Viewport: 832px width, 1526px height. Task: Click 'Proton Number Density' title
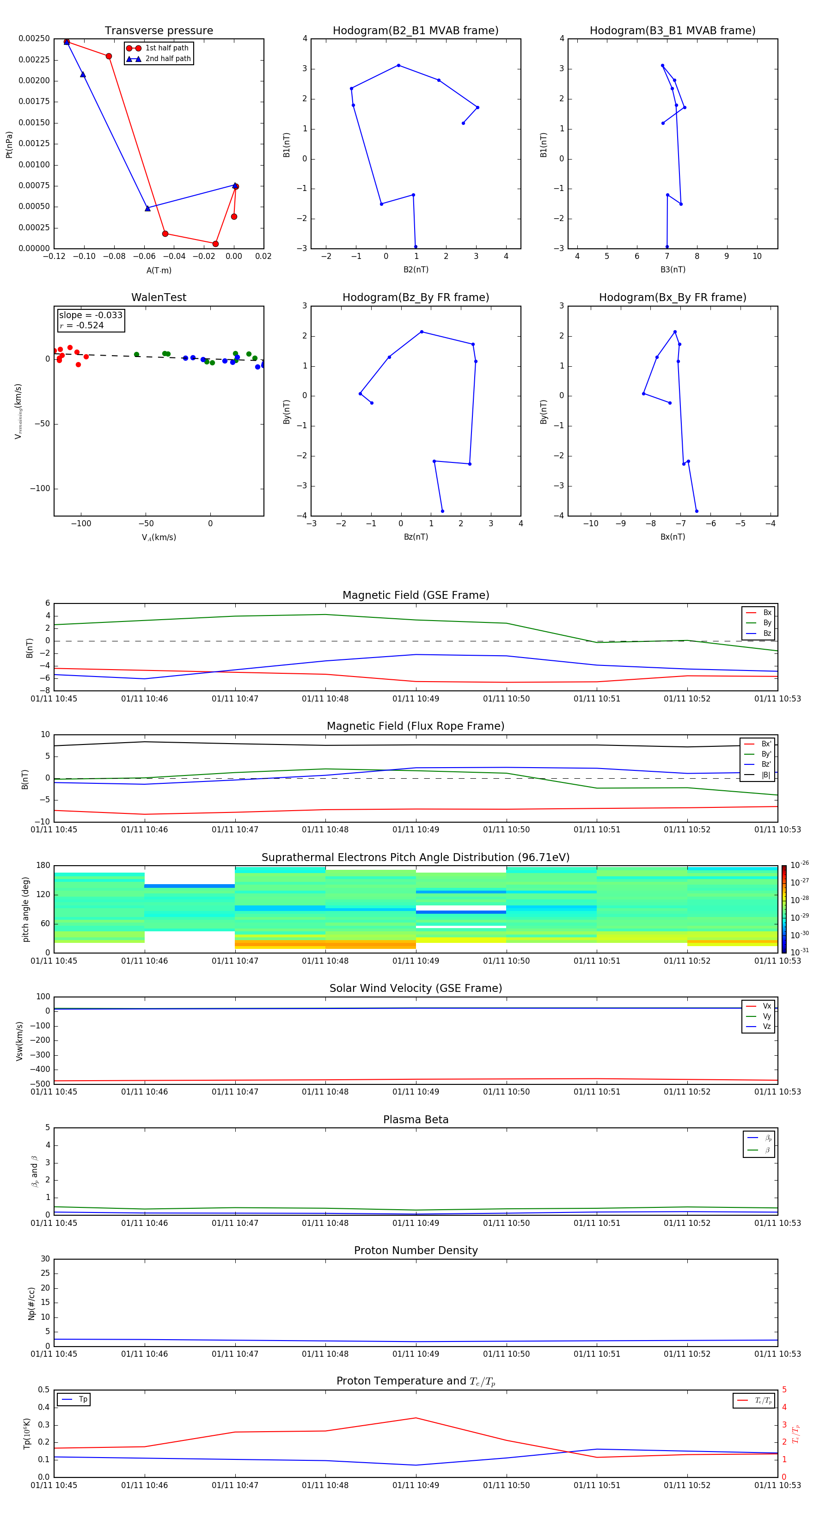click(x=416, y=1250)
